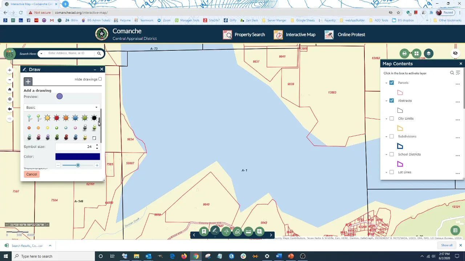465x261 pixels.
Task: Select the small orange dot symbol
Action: (x=38, y=128)
